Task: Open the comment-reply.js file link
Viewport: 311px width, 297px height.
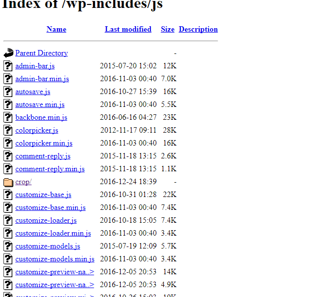Action: click(43, 156)
